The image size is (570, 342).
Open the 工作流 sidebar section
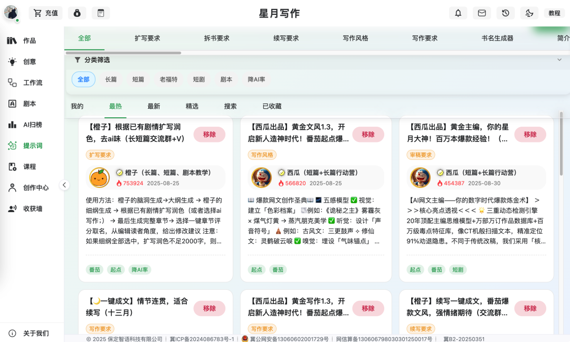32,82
